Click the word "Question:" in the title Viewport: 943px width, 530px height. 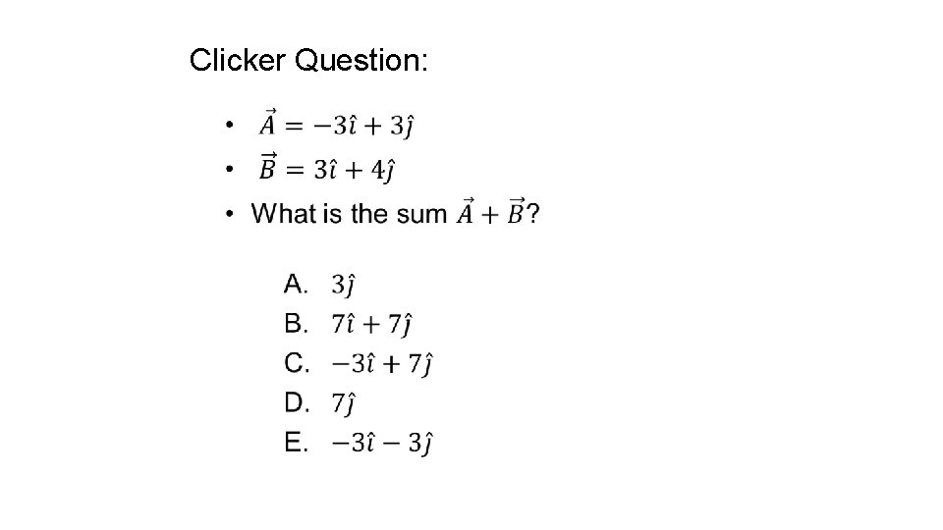pos(361,61)
